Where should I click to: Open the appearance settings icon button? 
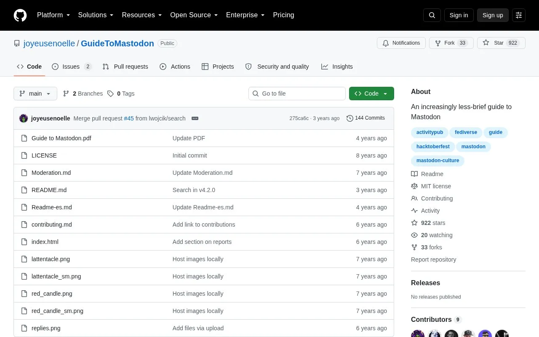coord(519,15)
